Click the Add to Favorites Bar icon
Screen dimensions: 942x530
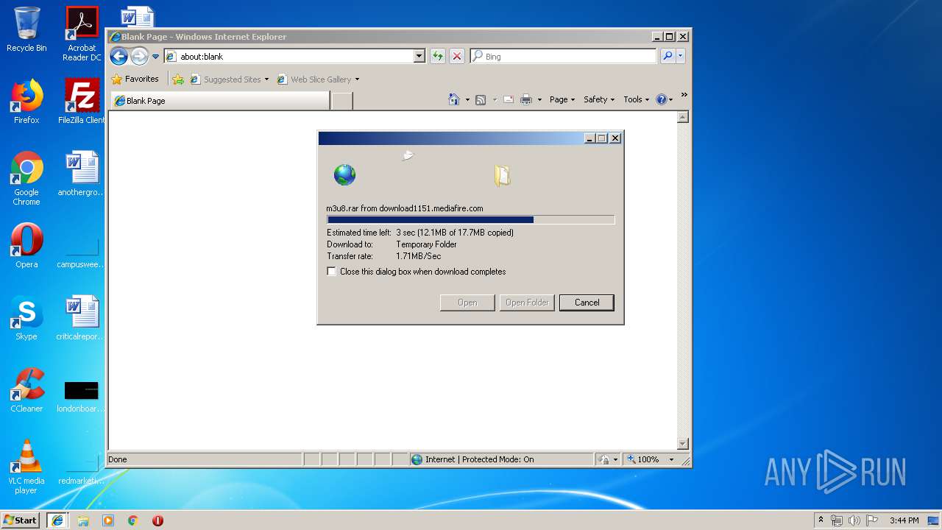click(178, 79)
